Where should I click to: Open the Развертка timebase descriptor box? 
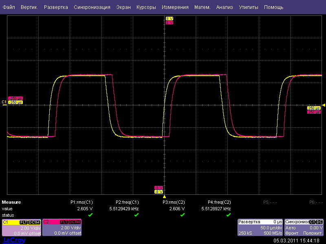pyautogui.click(x=260, y=227)
